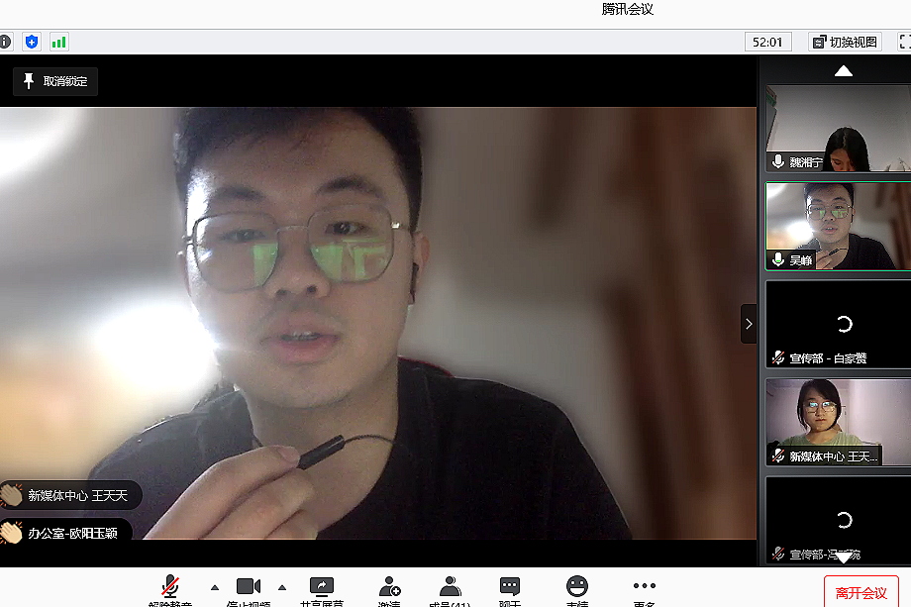Check the green network signal indicator
The image size is (911, 607).
[58, 42]
